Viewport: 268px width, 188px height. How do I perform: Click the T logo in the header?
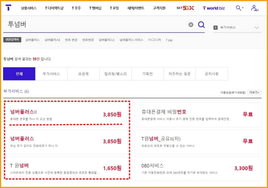tap(8, 7)
